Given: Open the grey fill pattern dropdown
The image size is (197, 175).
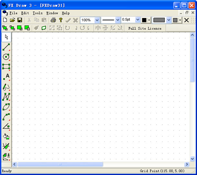Looking at the screenshot, I should 169,20.
